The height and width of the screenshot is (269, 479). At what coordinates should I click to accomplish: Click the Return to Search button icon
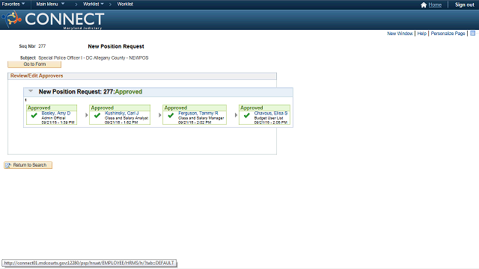(8, 165)
